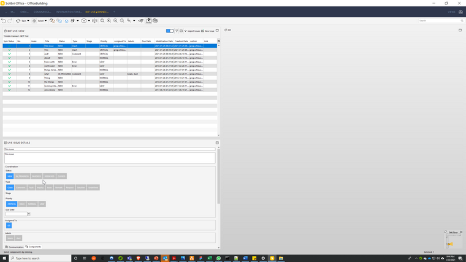Set issue type to Undefined

coord(93,187)
